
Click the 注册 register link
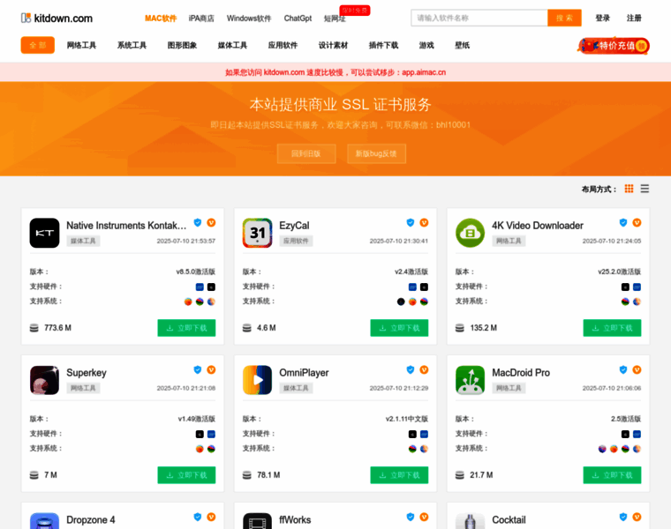634,18
